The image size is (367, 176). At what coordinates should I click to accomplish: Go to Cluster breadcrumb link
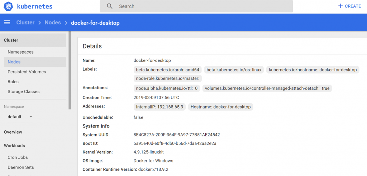point(25,22)
